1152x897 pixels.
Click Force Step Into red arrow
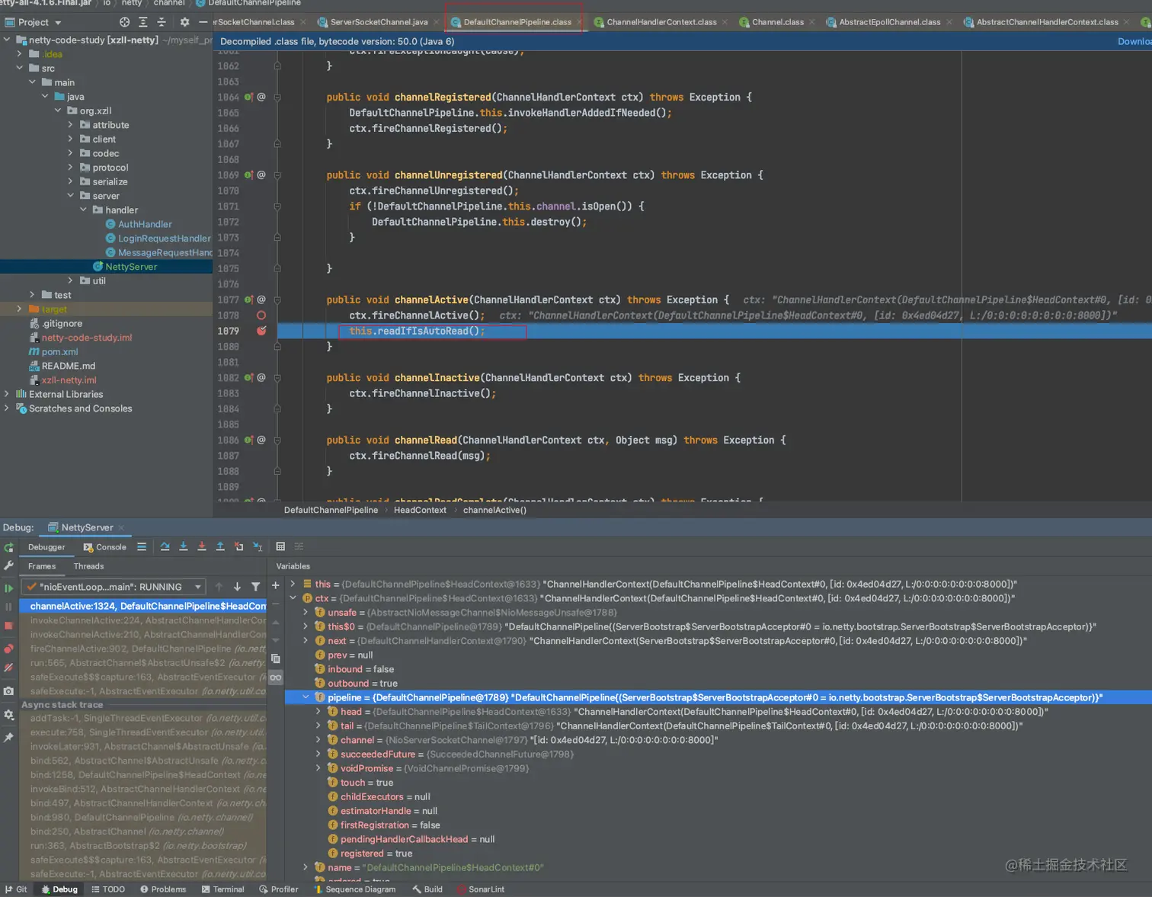[x=201, y=546]
